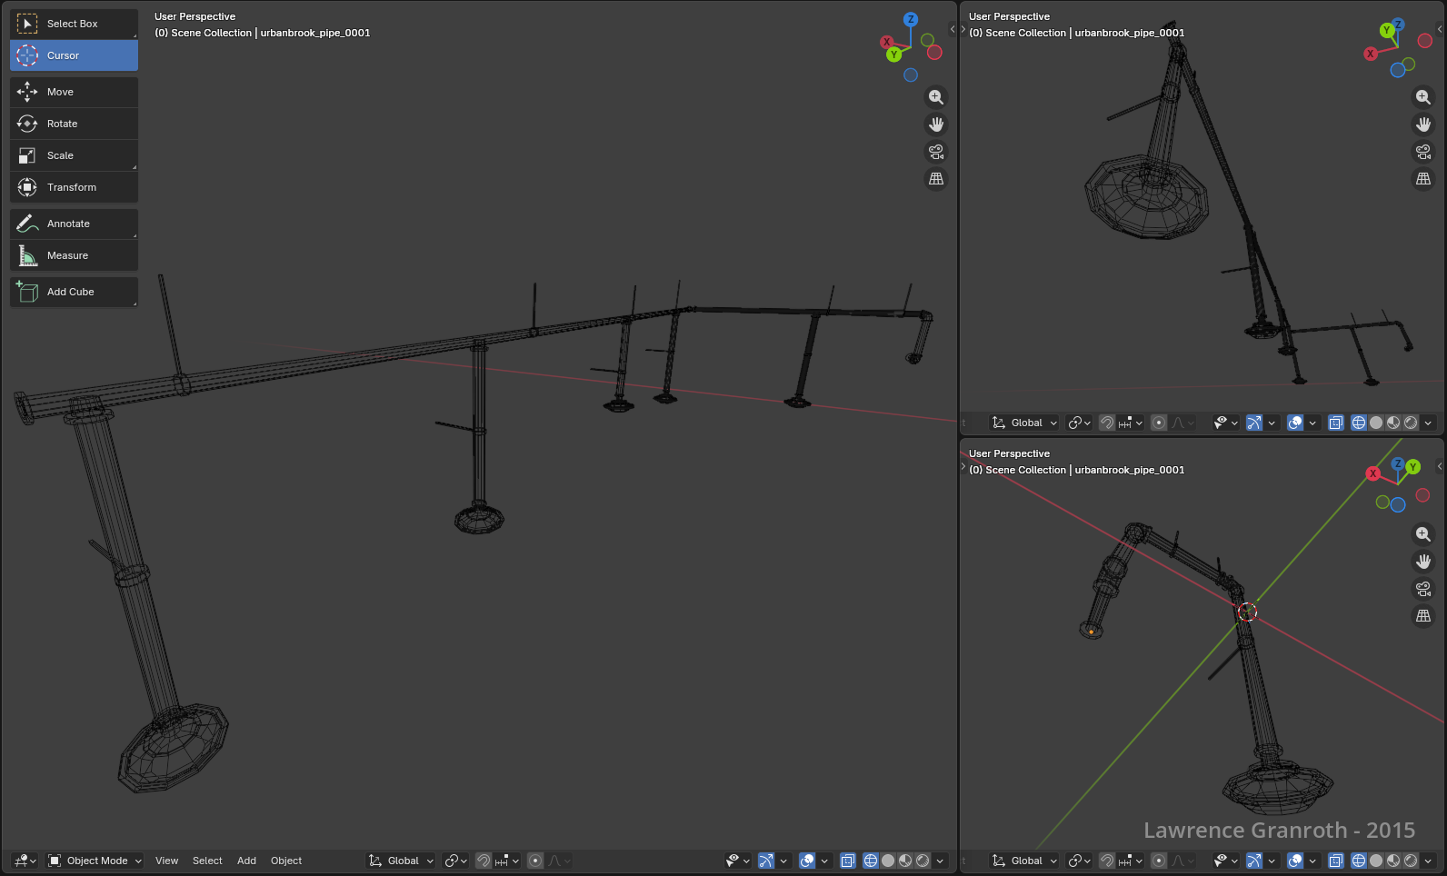Switch main viewport to orthographic/perspective grid icon
This screenshot has width=1447, height=876.
coord(936,179)
